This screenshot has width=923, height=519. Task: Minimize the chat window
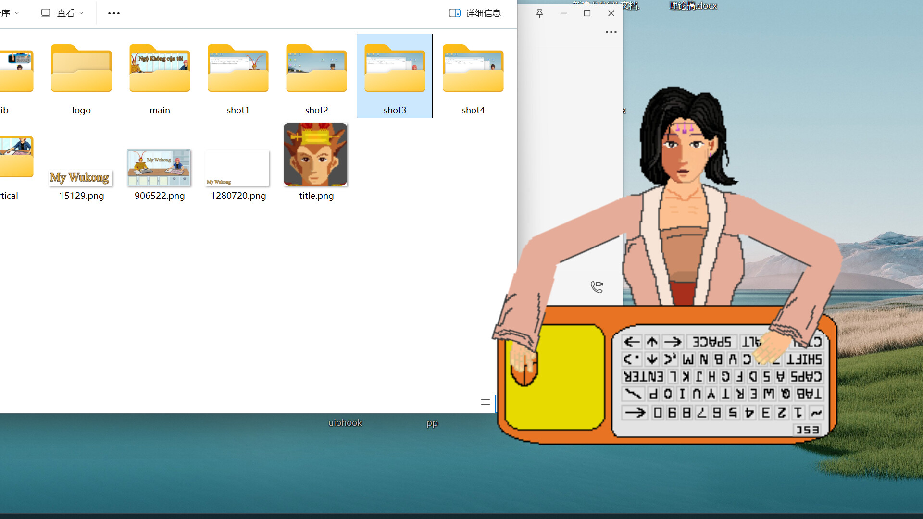pyautogui.click(x=563, y=13)
